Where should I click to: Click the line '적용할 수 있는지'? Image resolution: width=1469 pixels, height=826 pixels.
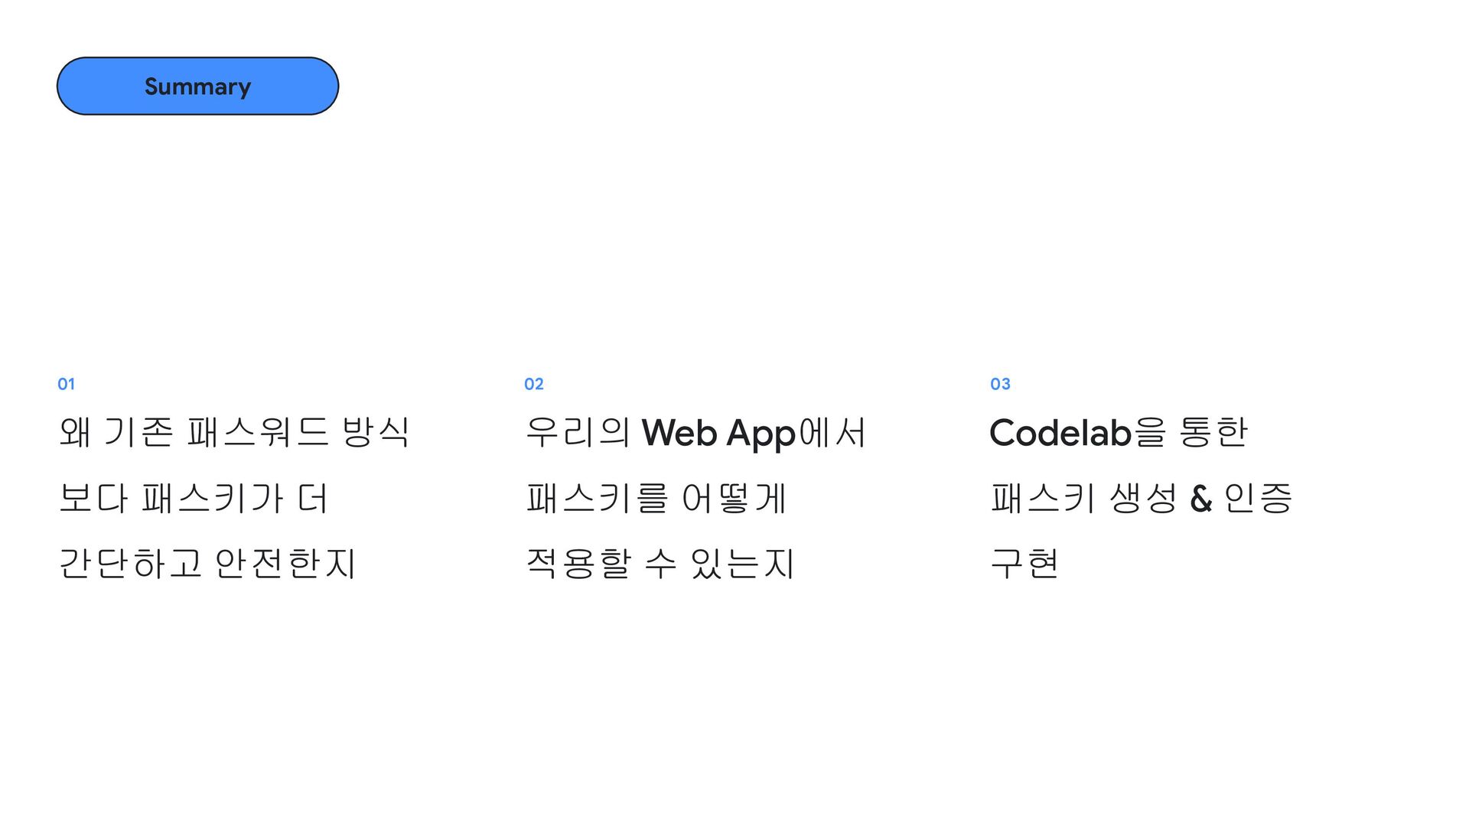tap(660, 564)
